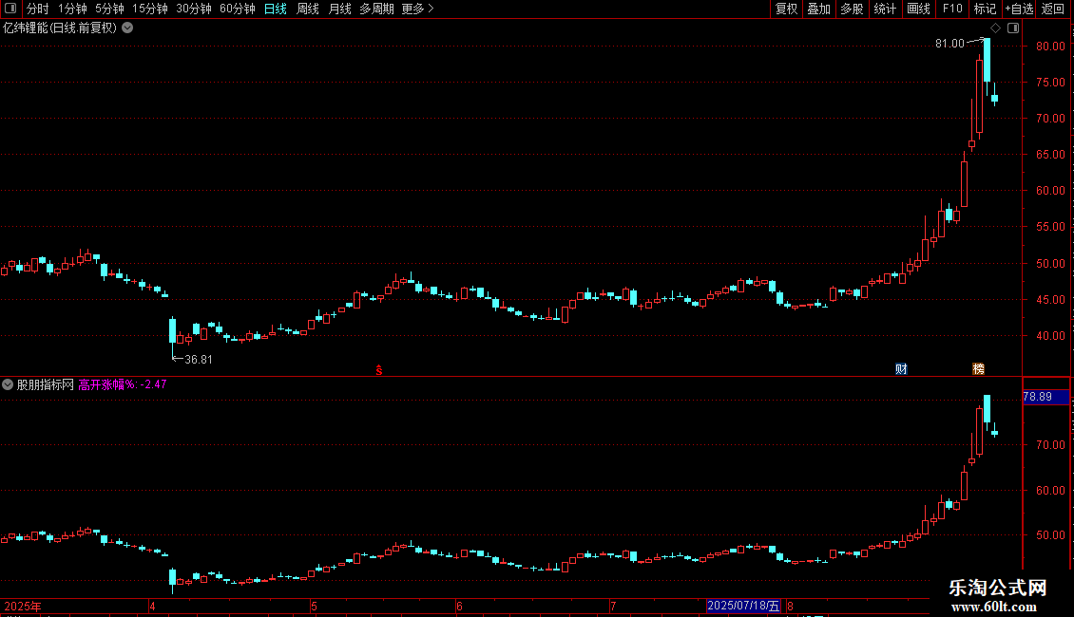Click the 叠加 overlay button
Screen dimensions: 1074x617
(819, 9)
